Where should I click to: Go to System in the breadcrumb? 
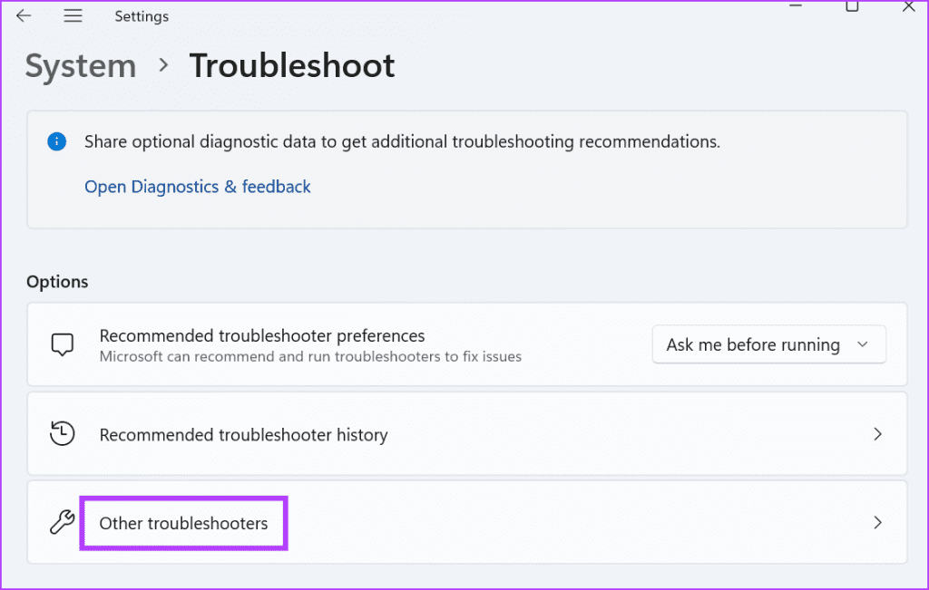click(81, 66)
